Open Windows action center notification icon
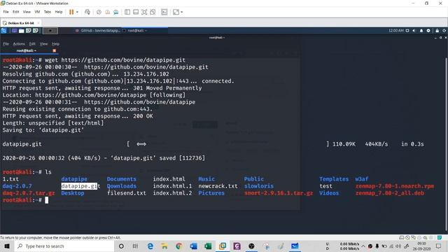The image size is (448, 252). (x=439, y=246)
